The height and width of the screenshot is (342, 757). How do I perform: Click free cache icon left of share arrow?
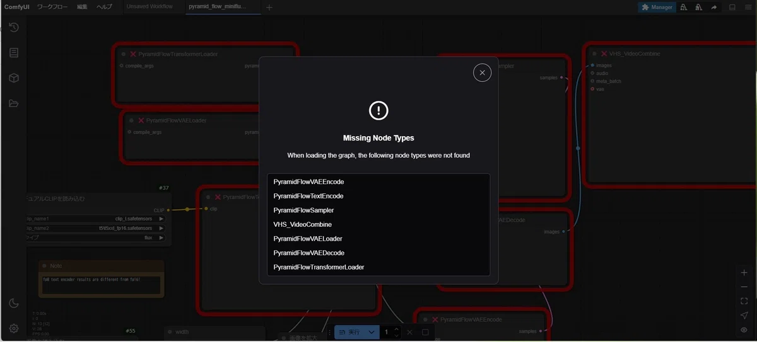pos(699,8)
